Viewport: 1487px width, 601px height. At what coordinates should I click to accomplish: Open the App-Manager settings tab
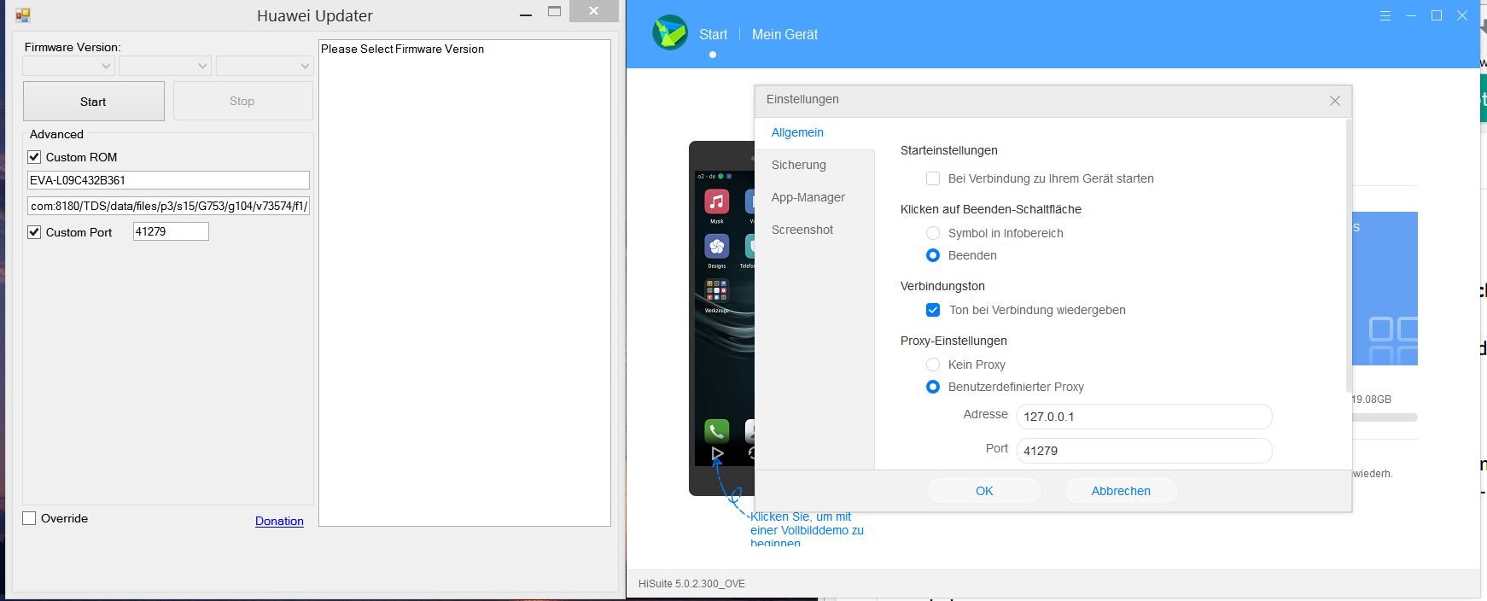(808, 197)
